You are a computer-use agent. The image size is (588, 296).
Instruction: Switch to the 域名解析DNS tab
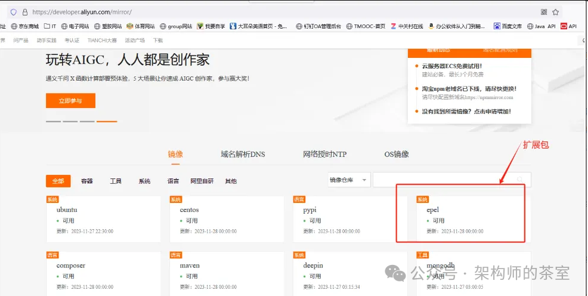pos(243,154)
